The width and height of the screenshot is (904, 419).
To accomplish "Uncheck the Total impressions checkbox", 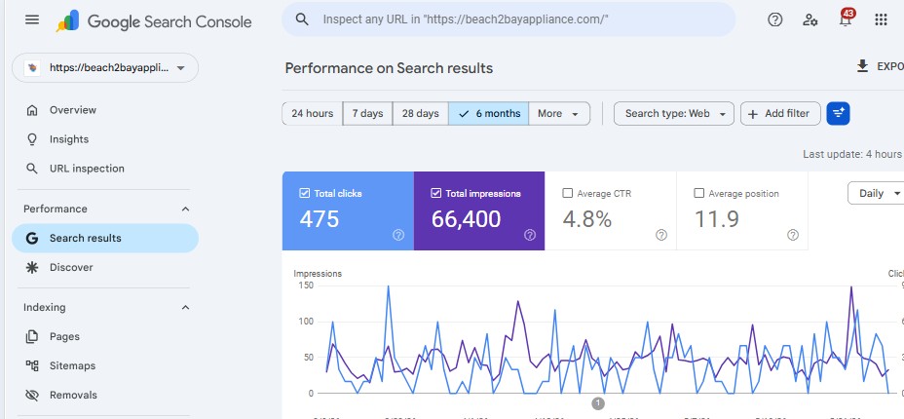I will click(436, 193).
